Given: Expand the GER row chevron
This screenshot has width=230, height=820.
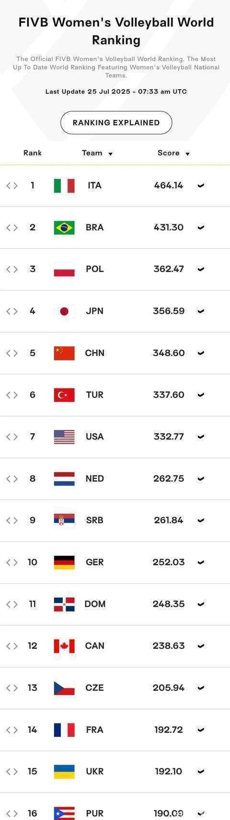Looking at the screenshot, I should click(201, 562).
